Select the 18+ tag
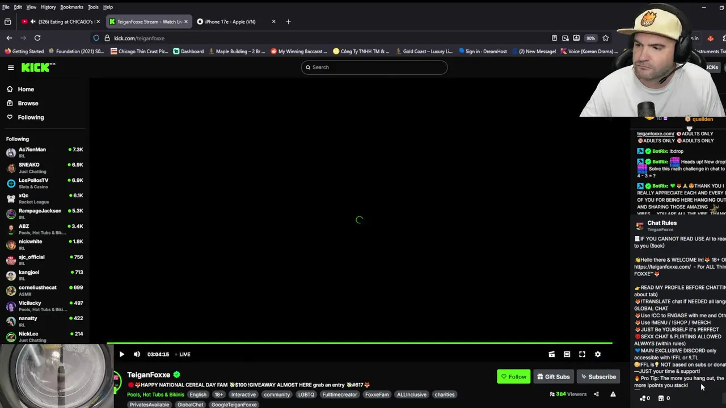Image resolution: width=726 pixels, height=408 pixels. pyautogui.click(x=219, y=394)
